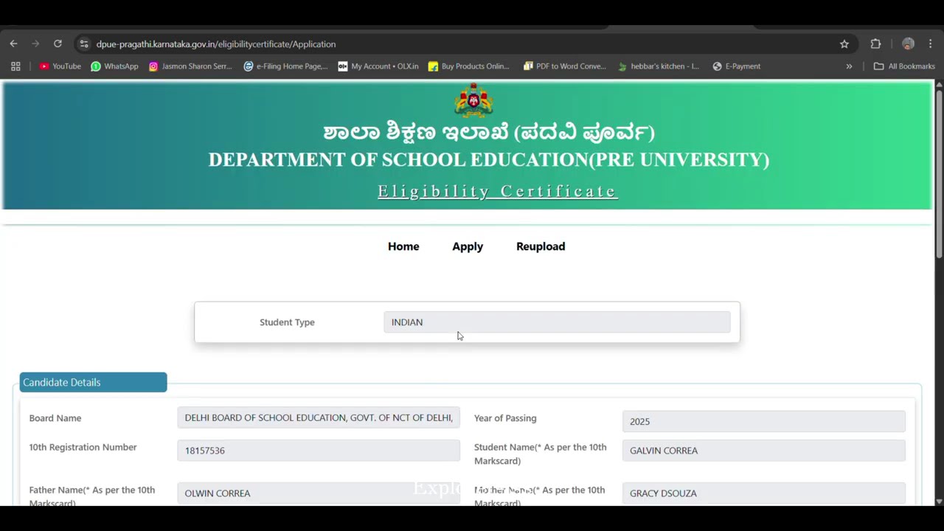Go to the Home menu item
Screen dimensions: 944x531
coord(403,246)
